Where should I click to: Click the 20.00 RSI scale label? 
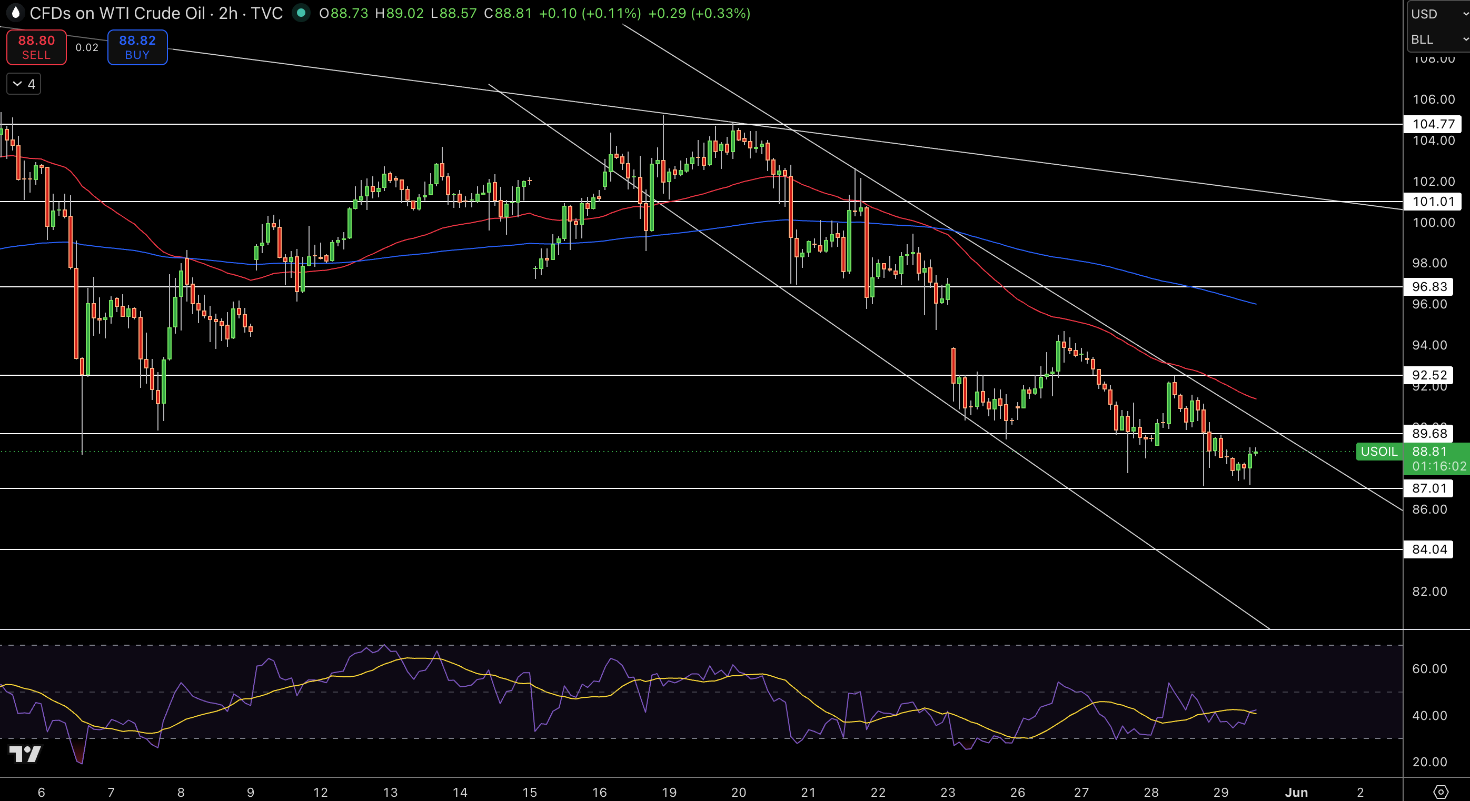(x=1429, y=762)
